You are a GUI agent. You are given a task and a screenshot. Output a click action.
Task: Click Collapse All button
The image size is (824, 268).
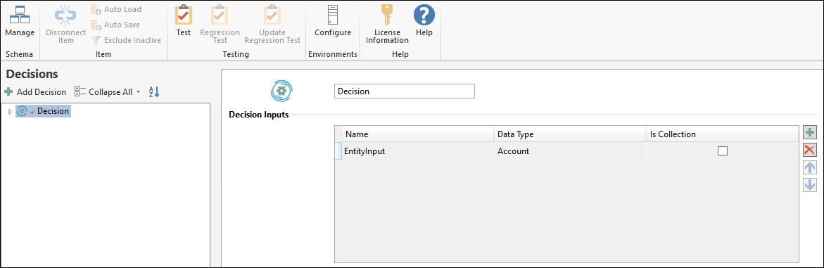pos(103,92)
